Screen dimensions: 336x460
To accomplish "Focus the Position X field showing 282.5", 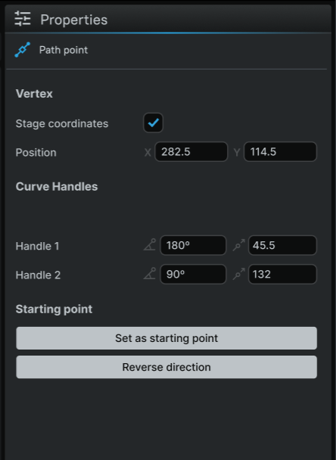I will pyautogui.click(x=191, y=151).
